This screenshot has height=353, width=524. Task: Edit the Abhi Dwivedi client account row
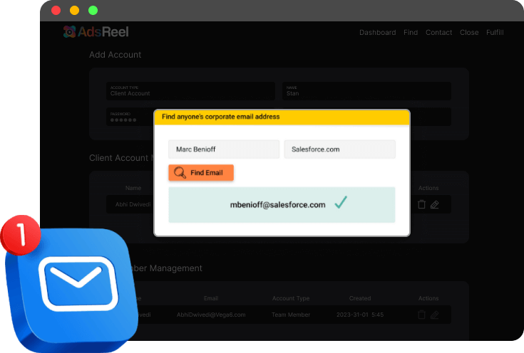coord(434,204)
